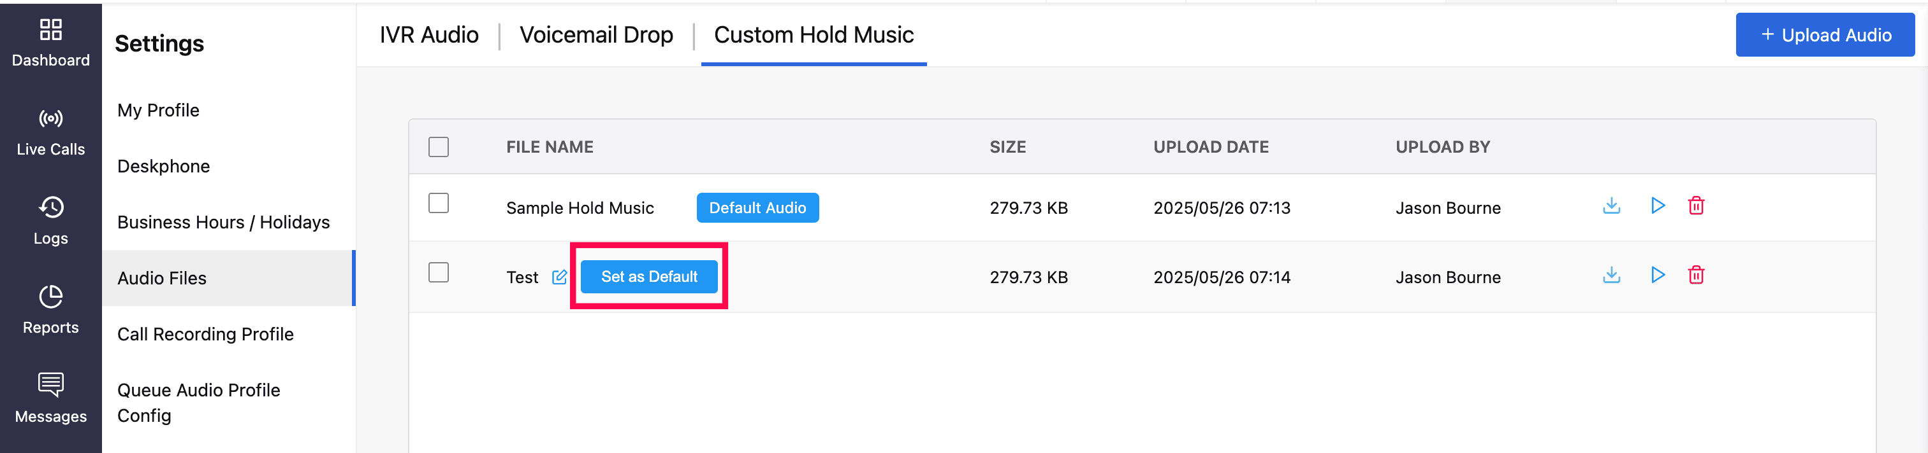Viewport: 1928px width, 453px height.
Task: Play the Test audio file
Action: pyautogui.click(x=1657, y=275)
